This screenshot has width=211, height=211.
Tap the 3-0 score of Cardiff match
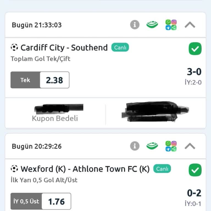tap(194, 72)
